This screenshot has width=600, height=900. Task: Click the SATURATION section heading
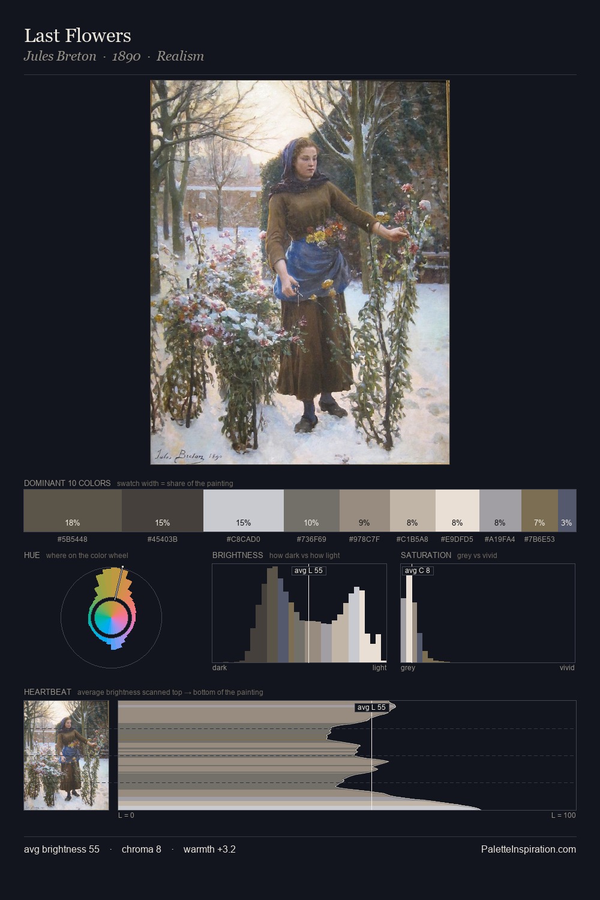pos(426,555)
